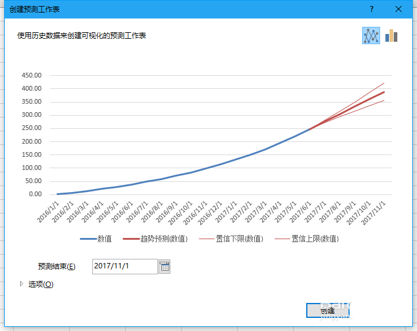Expand the 选项(O) options section

pos(37,284)
